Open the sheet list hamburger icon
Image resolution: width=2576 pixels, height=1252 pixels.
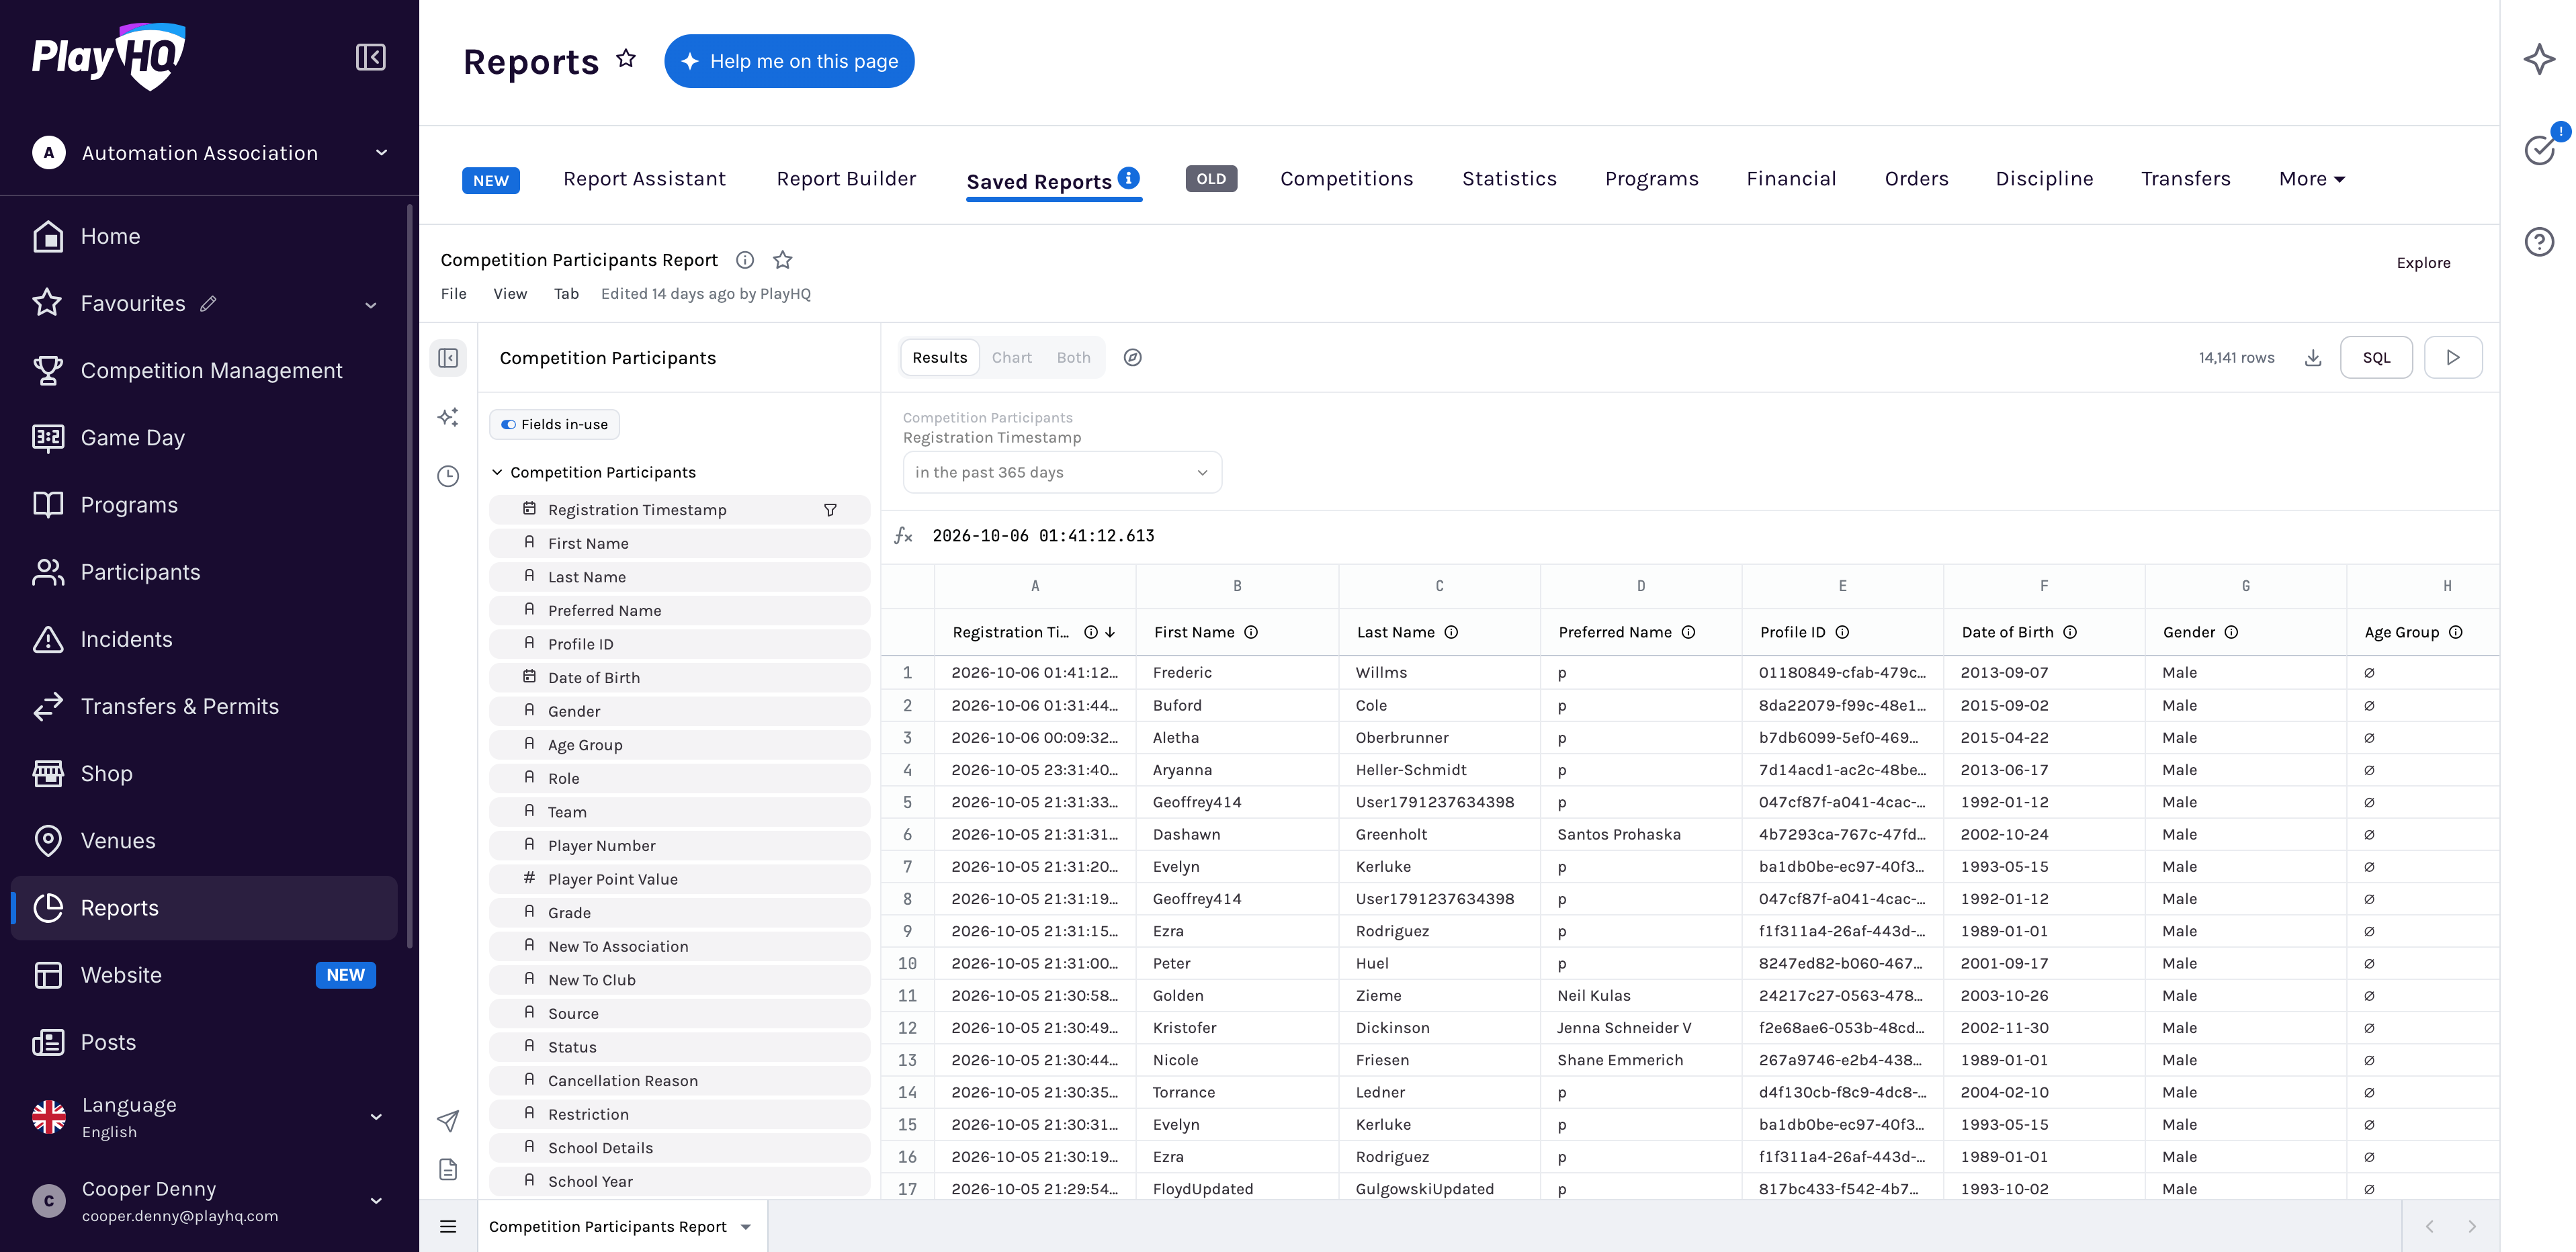tap(448, 1227)
